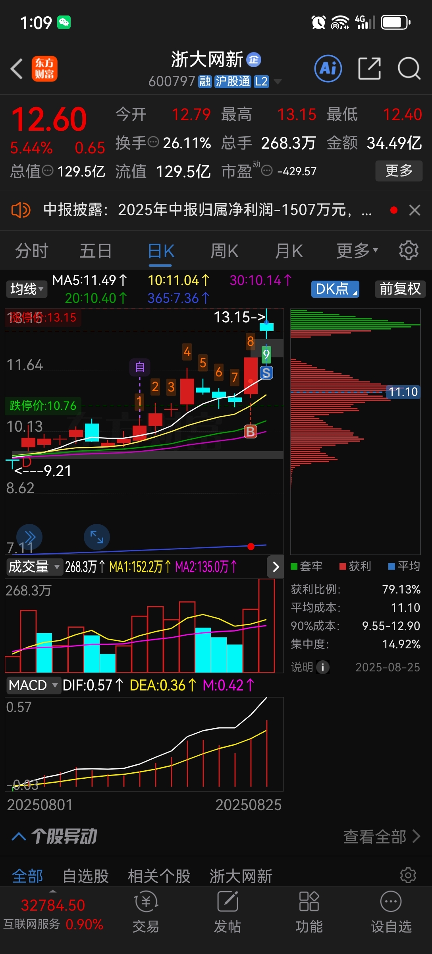Open 个股异动 settings gear
432x954 pixels.
[x=408, y=875]
